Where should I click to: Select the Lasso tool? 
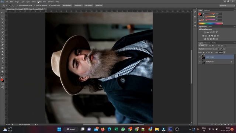(3, 19)
